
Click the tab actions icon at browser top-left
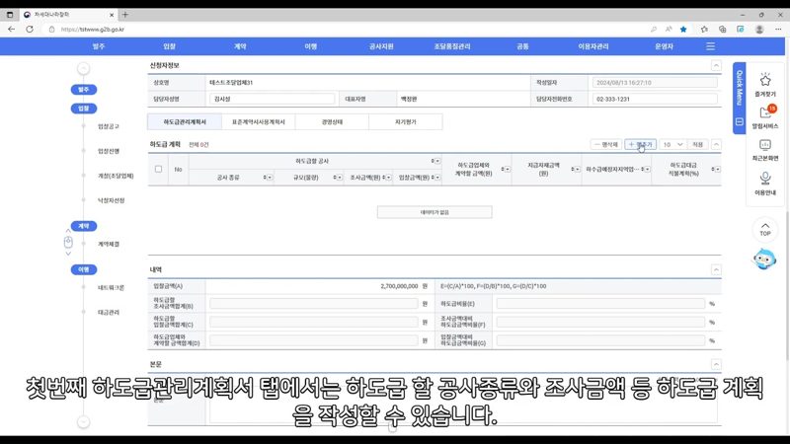pos(10,15)
